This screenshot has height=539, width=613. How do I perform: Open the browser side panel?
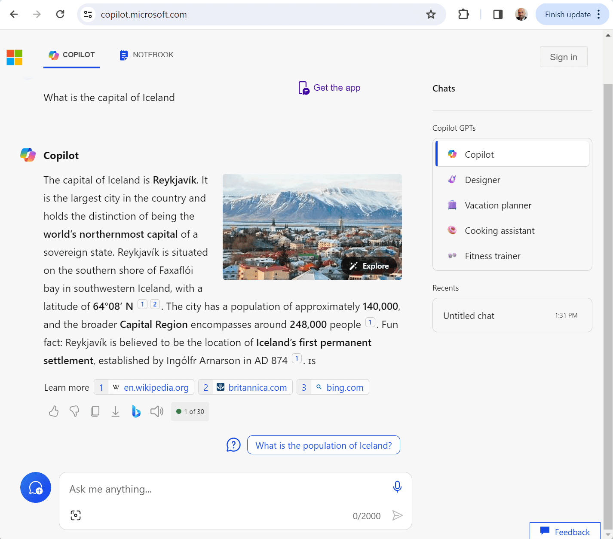(x=498, y=15)
